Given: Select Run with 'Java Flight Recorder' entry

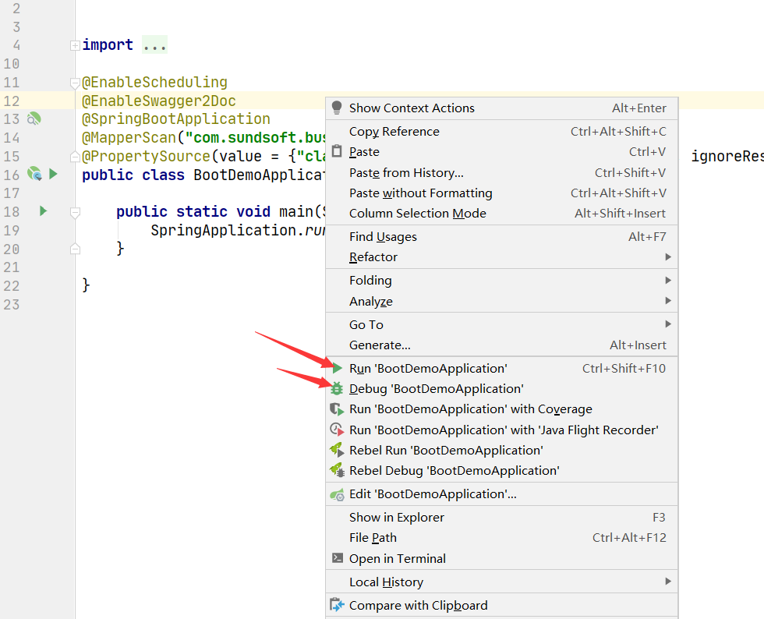Looking at the screenshot, I should point(502,430).
